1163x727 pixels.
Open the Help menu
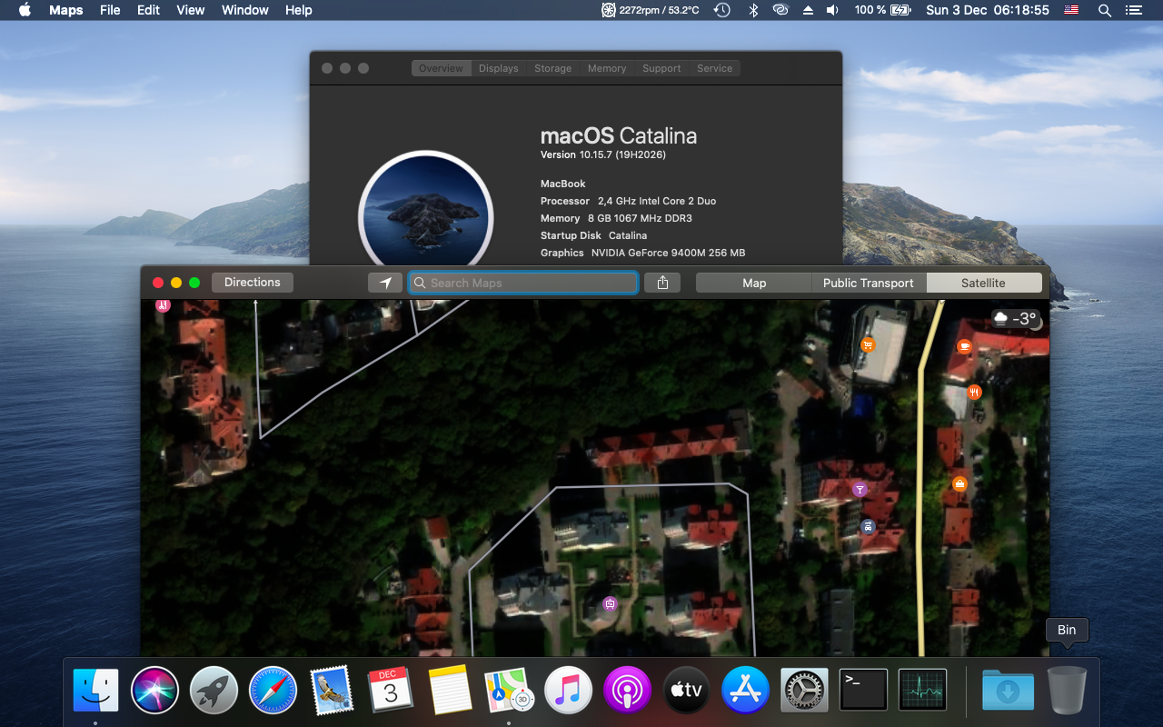[x=298, y=10]
